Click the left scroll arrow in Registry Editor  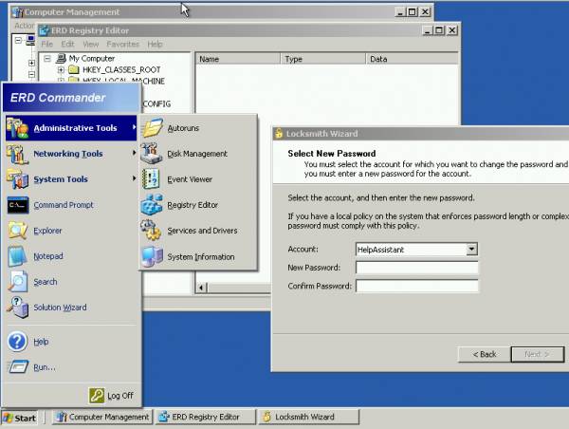[201, 288]
